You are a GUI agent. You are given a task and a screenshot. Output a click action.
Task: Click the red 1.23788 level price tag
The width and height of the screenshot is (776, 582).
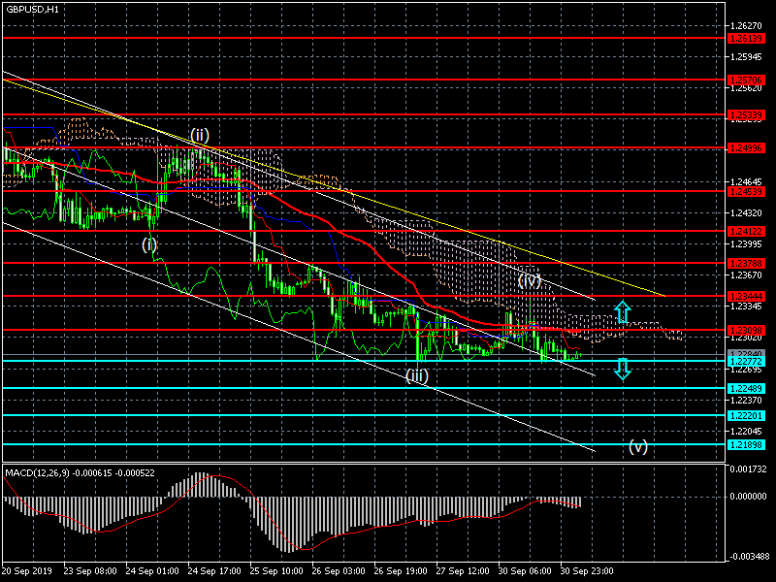point(747,264)
